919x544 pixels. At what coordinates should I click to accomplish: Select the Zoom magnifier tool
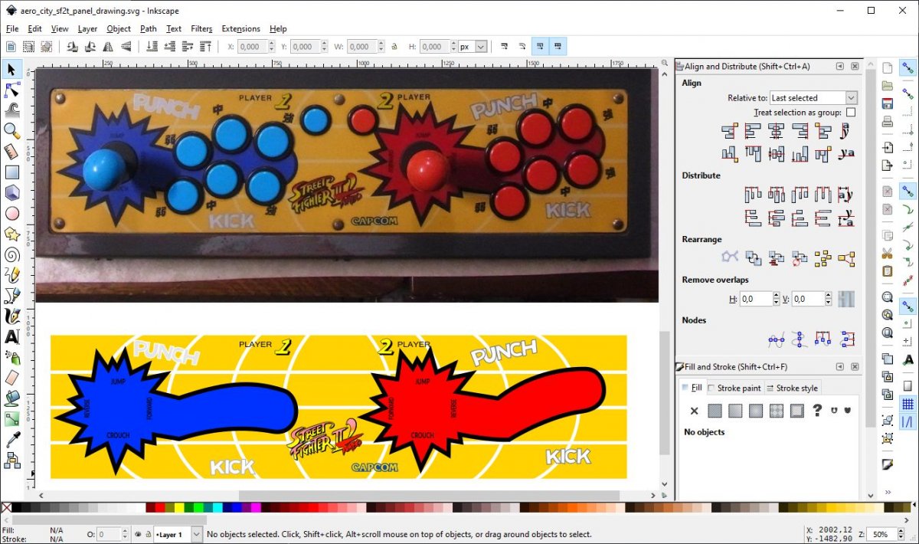[11, 131]
